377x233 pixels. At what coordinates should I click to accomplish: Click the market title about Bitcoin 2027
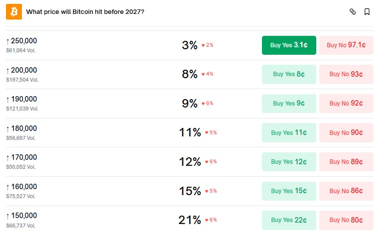[x=85, y=11]
